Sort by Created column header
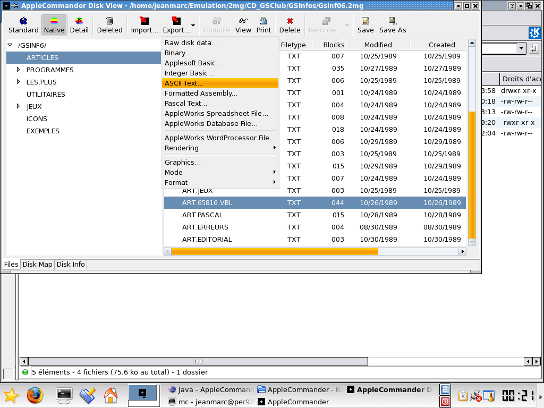This screenshot has width=544, height=408. pos(438,45)
